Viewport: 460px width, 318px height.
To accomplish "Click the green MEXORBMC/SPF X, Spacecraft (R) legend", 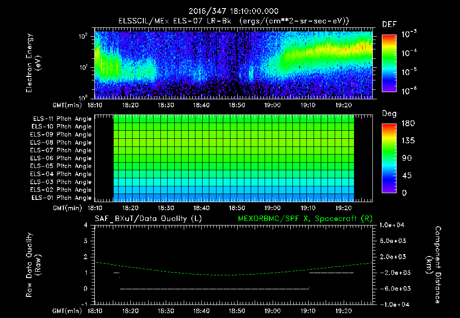I will [x=305, y=219].
